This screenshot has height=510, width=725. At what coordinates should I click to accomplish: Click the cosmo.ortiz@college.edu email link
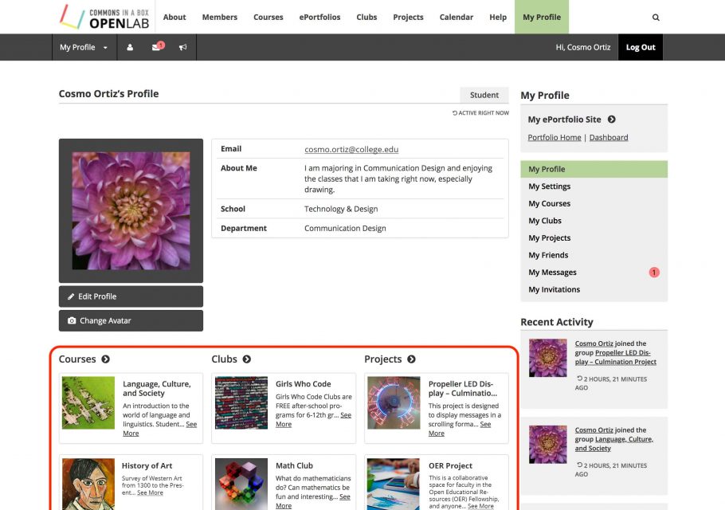pos(351,149)
